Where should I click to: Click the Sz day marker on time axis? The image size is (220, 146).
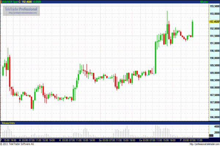(100, 140)
